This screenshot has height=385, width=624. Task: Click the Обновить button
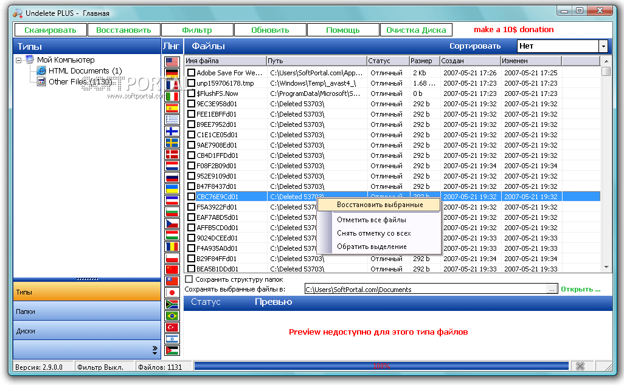270,30
